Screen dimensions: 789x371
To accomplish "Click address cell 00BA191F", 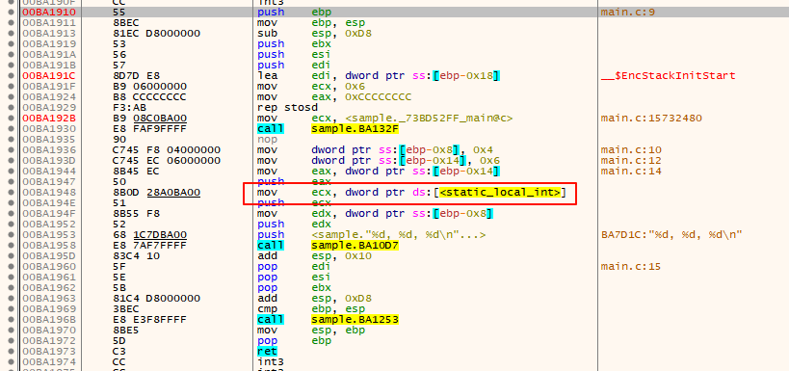I will click(49, 87).
